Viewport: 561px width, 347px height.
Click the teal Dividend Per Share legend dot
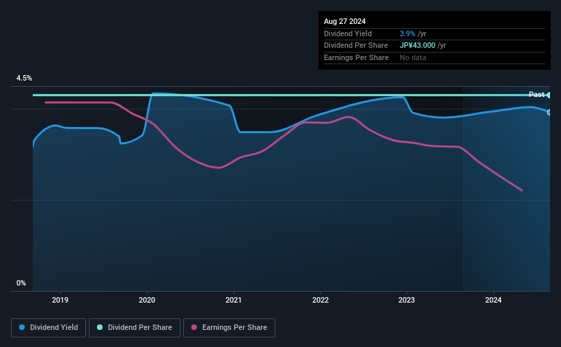100,327
